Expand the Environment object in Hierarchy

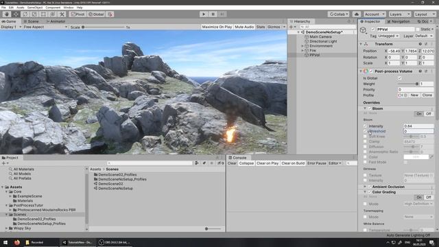click(x=302, y=46)
